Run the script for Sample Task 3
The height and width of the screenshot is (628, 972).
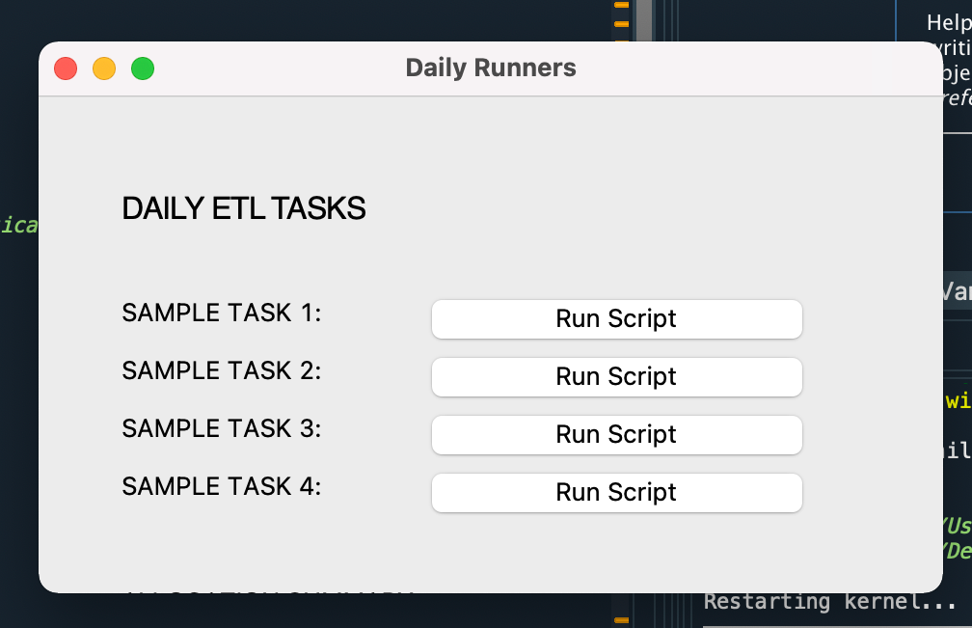(617, 435)
